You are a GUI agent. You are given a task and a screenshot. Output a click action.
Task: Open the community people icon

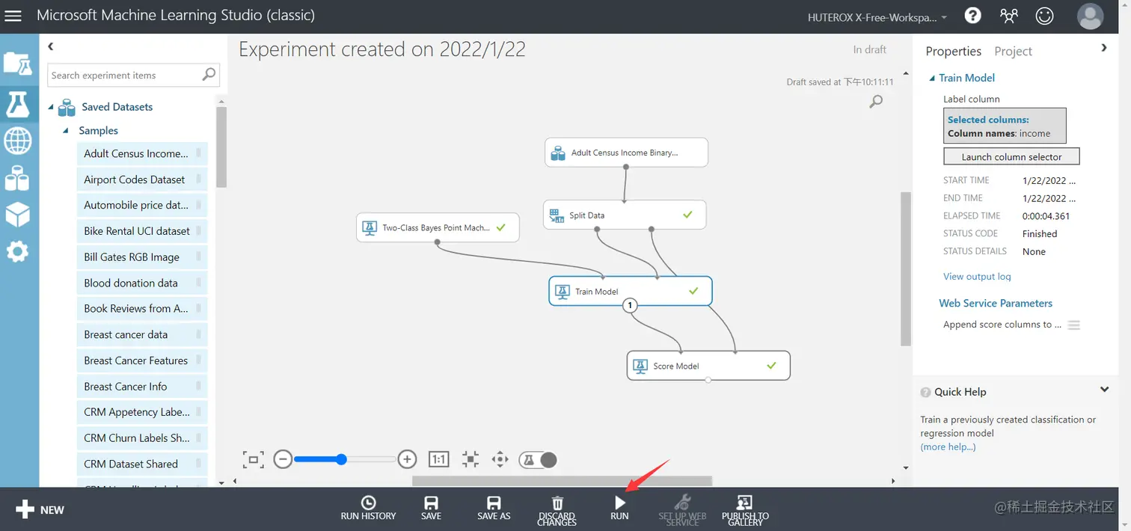1008,16
